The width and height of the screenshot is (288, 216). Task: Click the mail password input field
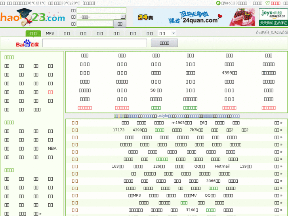click(x=95, y=23)
